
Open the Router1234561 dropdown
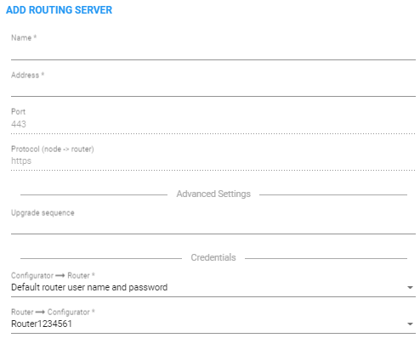click(213, 324)
